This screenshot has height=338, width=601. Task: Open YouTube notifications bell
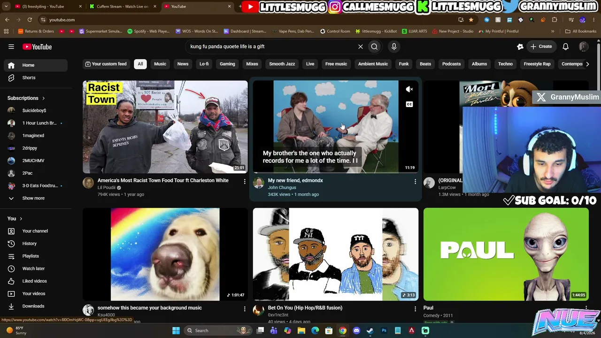pos(566,46)
